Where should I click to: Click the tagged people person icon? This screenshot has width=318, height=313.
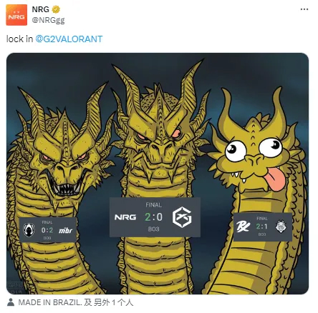[x=11, y=302]
